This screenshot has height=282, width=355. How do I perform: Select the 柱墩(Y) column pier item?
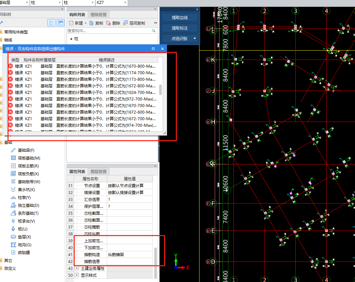[x=21, y=198]
